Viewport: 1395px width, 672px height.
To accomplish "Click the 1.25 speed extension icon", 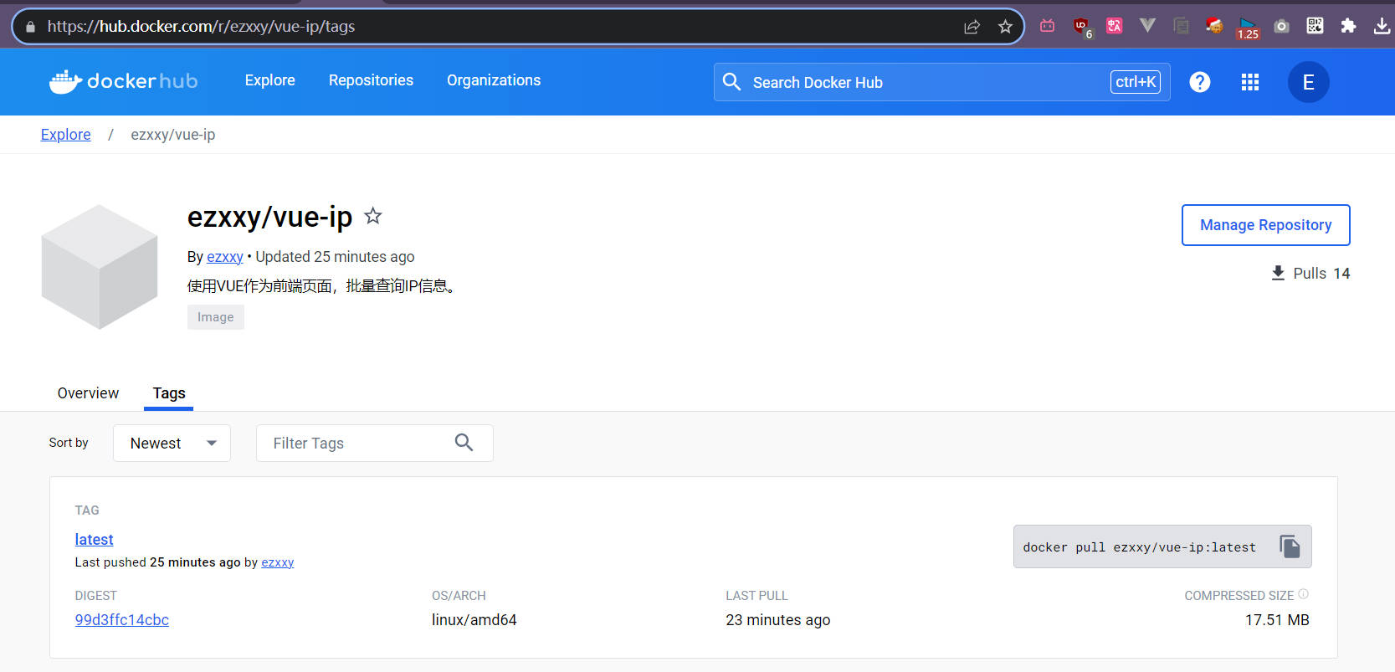I will 1248,28.
